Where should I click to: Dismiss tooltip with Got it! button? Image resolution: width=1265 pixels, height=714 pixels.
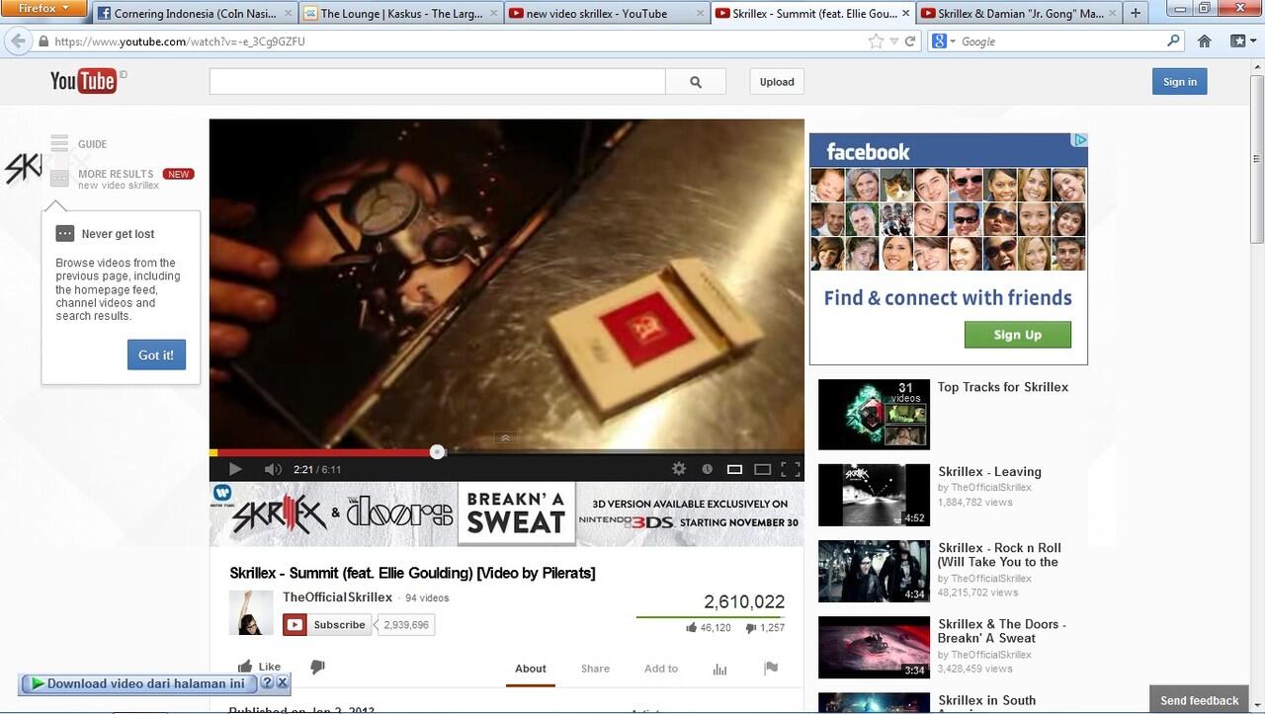coord(156,355)
